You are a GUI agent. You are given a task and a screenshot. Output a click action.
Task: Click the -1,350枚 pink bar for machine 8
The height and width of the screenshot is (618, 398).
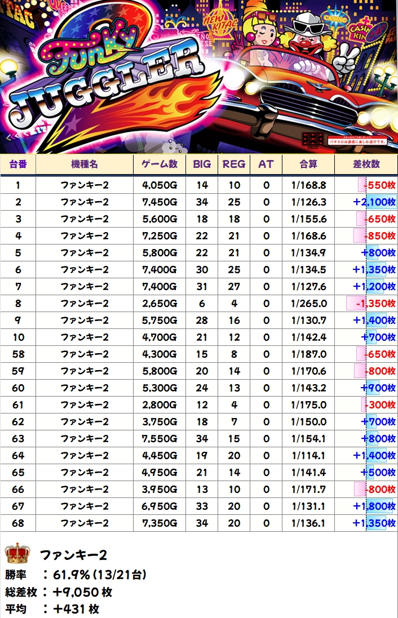coord(356,304)
